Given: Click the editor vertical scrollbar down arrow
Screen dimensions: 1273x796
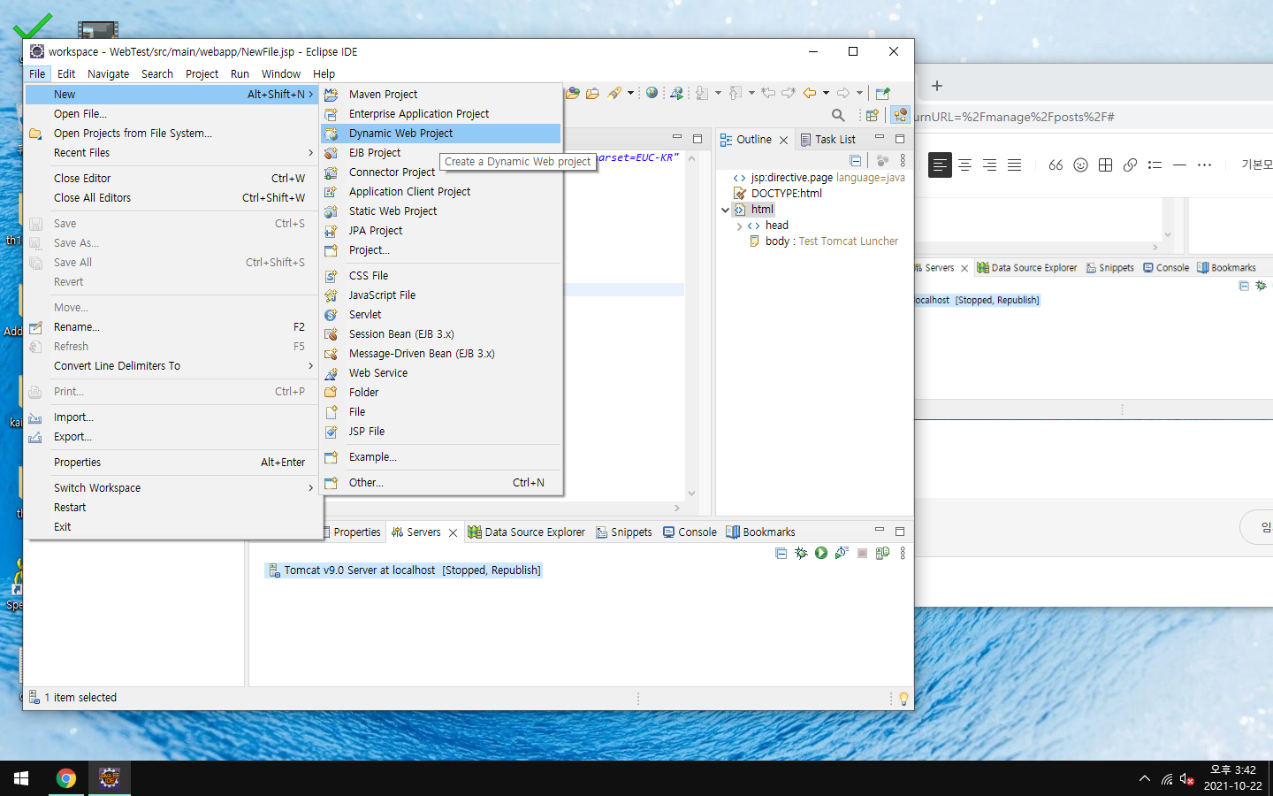Looking at the screenshot, I should (x=692, y=494).
